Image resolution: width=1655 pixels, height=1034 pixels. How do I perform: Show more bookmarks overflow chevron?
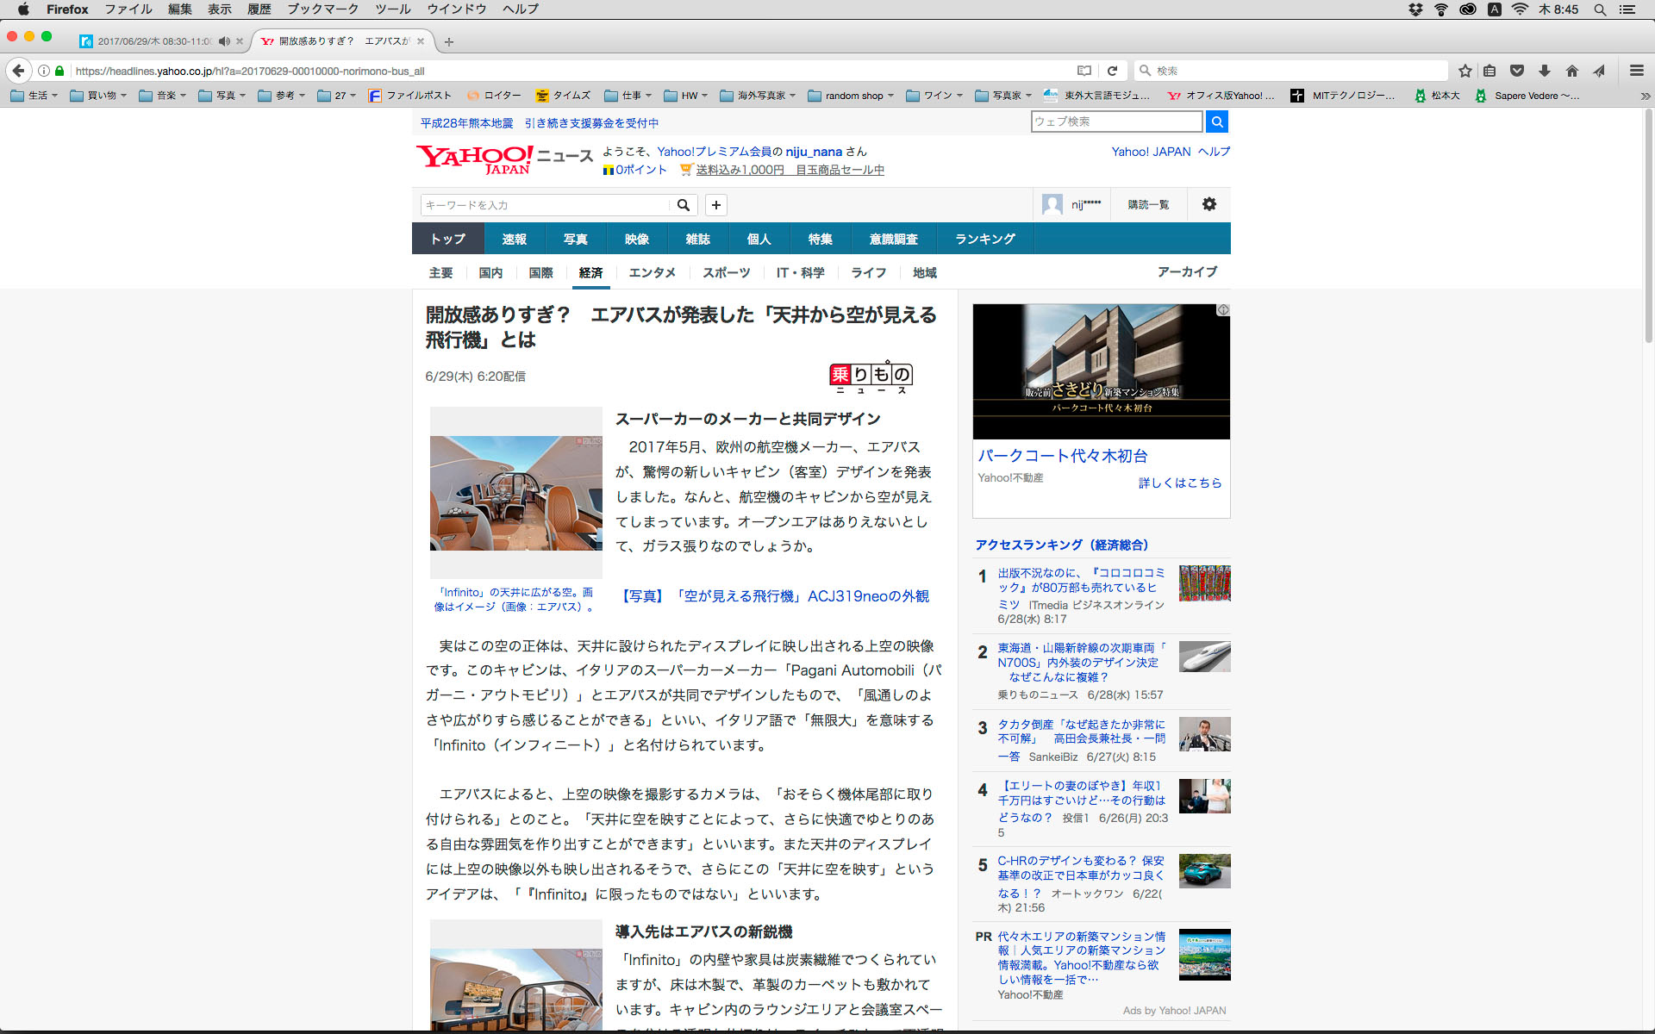click(1645, 96)
